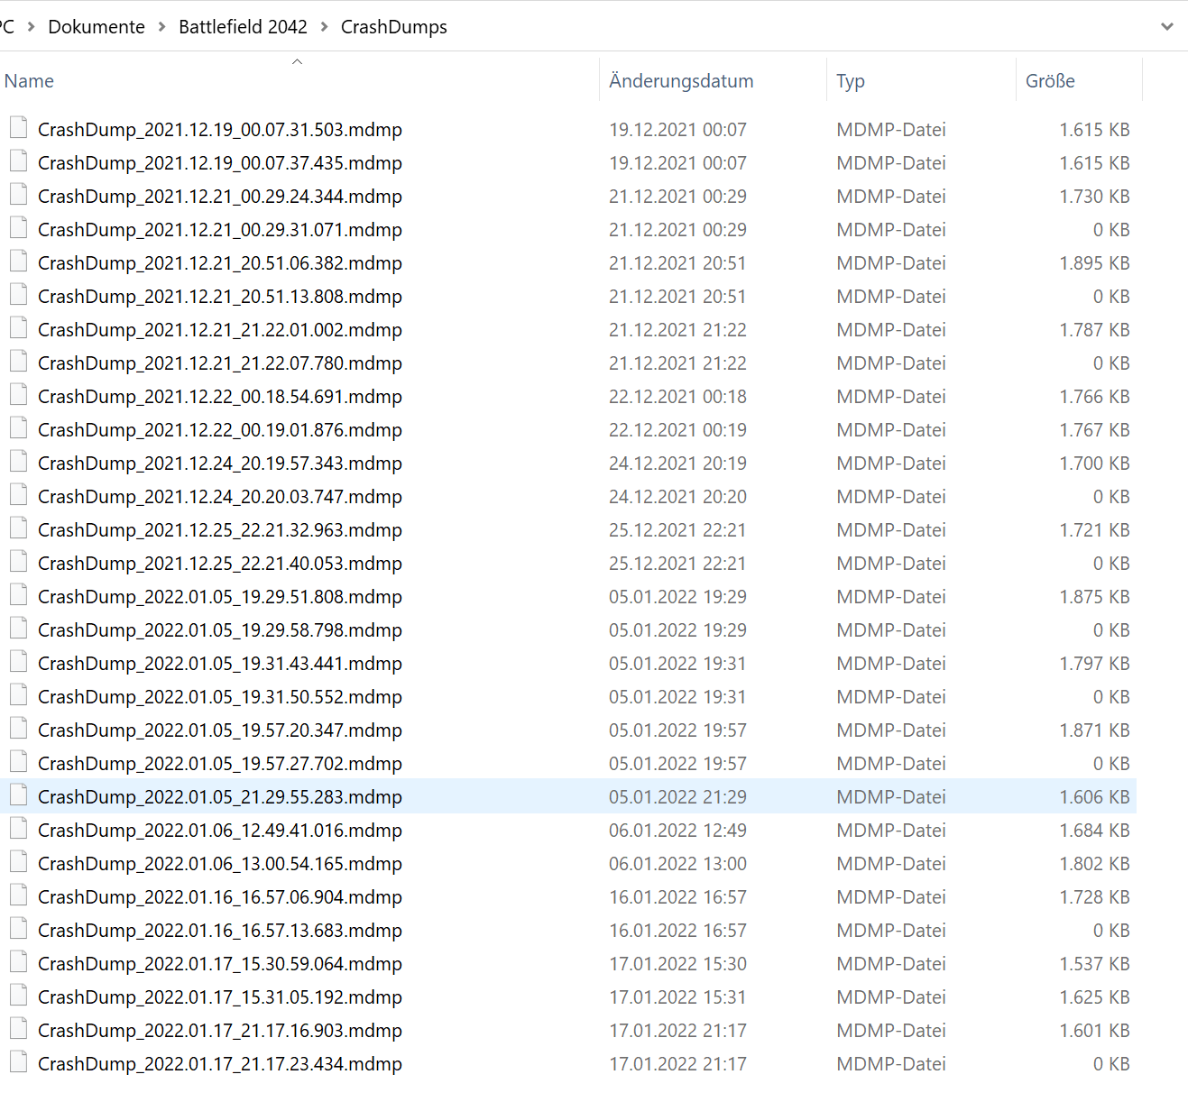Click date cell 06.01.2022 12:49
1188x1102 pixels.
tap(677, 830)
